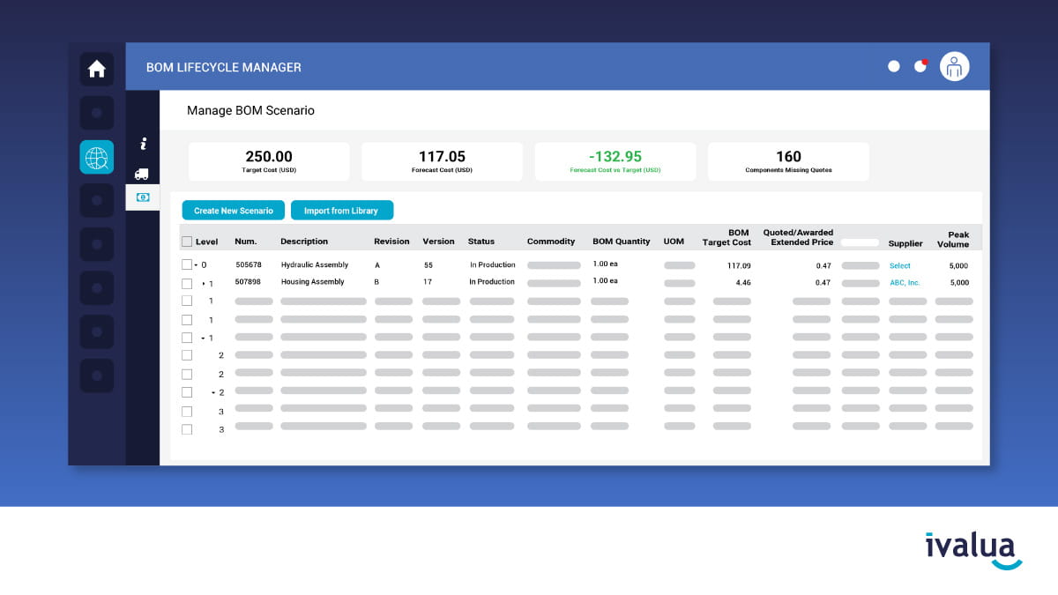Check the checkbox for Housing Assembly row

pos(186,282)
